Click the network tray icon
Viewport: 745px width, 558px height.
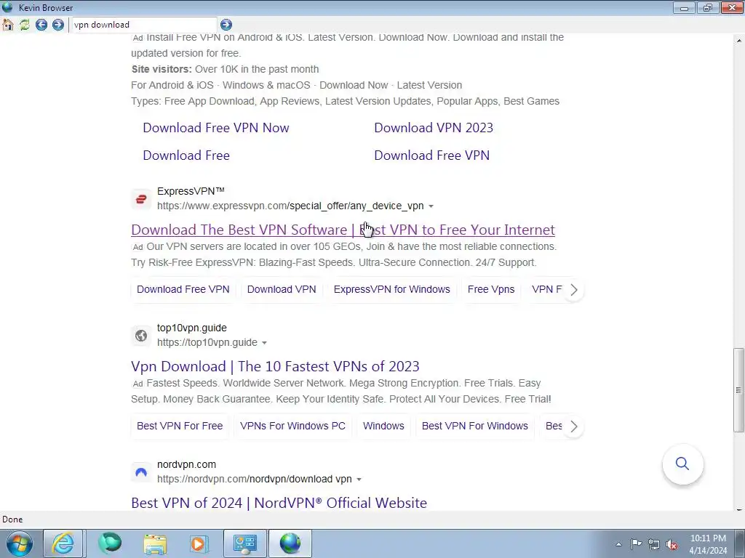coord(654,544)
